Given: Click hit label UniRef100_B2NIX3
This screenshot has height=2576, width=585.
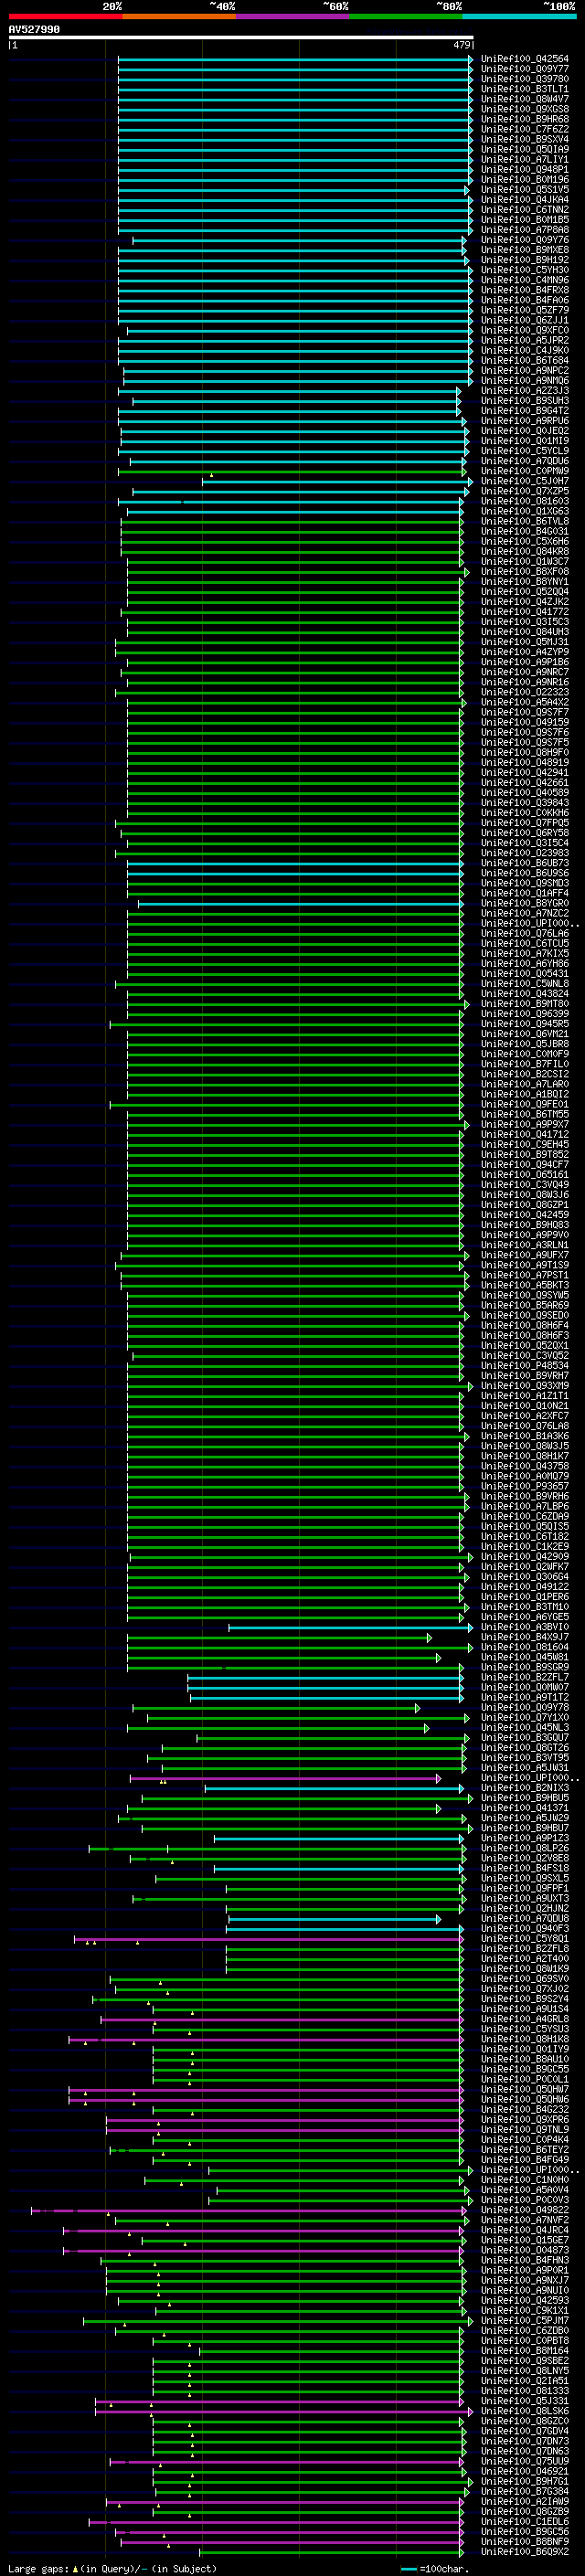Looking at the screenshot, I should 524,1788.
